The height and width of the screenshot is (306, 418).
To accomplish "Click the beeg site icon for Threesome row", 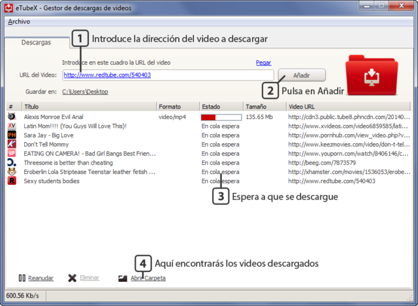I will tap(12, 162).
